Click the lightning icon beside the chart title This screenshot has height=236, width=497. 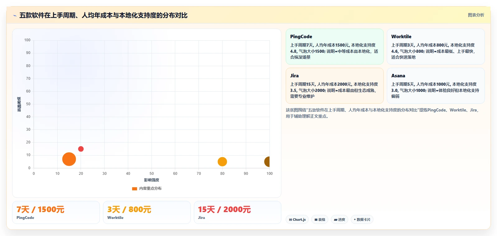click(15, 16)
